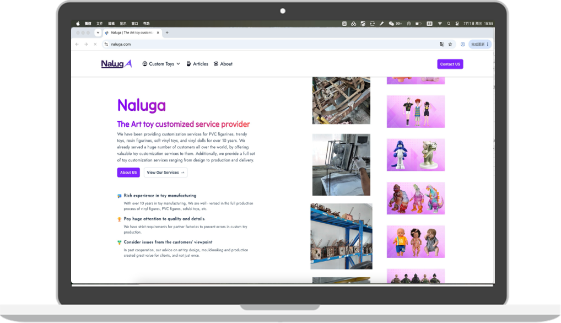
Task: Click the Custom Toys icon in navigation
Action: tap(144, 64)
